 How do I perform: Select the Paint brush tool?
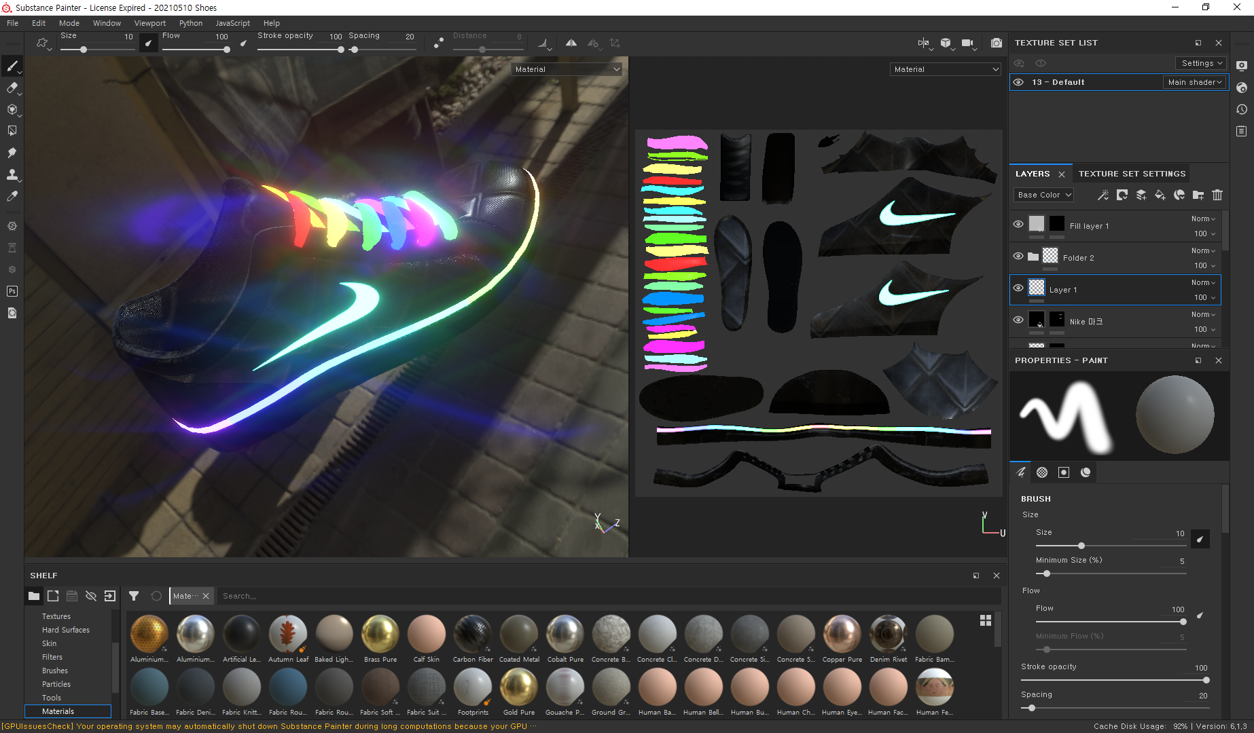coord(12,66)
